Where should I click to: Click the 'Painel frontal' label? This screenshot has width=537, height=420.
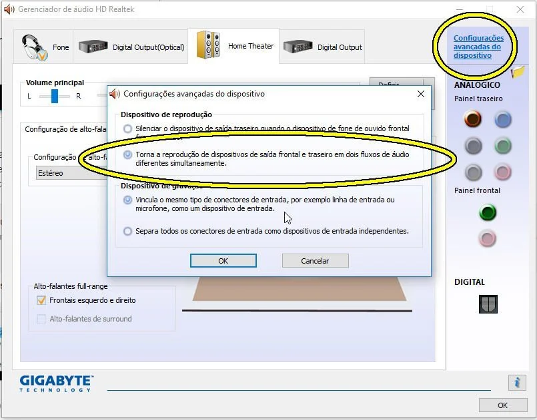click(477, 190)
